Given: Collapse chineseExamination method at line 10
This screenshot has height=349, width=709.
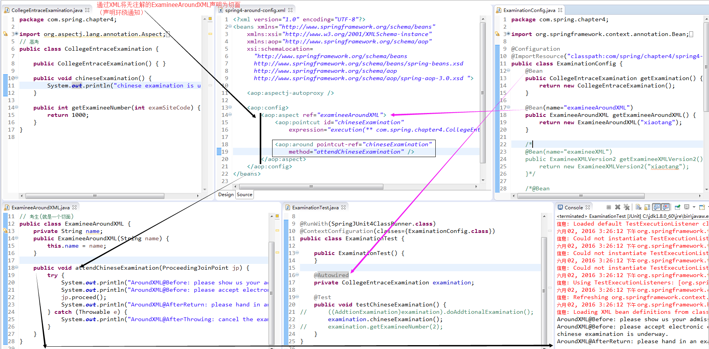Looking at the screenshot, I should 17,78.
